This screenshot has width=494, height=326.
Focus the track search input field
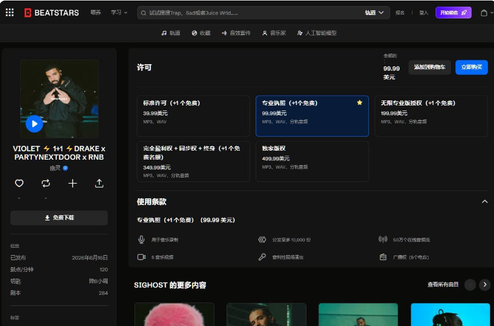pyautogui.click(x=255, y=13)
